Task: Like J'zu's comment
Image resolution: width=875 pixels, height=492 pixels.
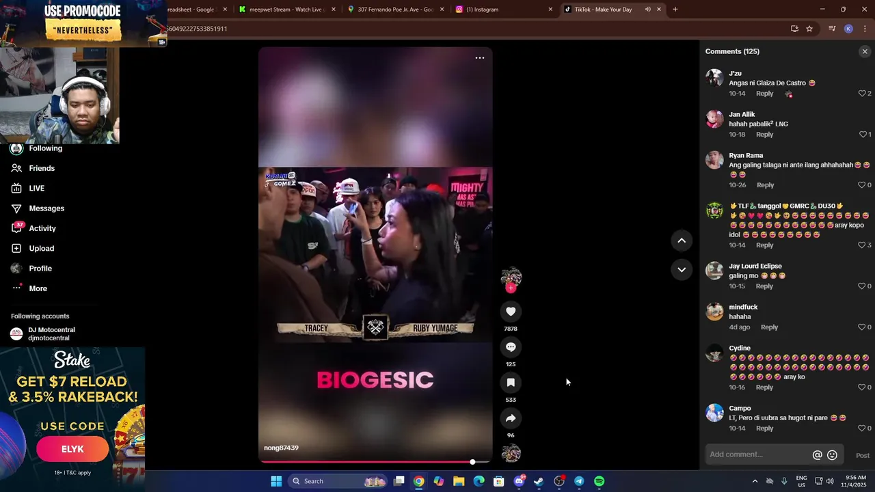Action: [862, 94]
